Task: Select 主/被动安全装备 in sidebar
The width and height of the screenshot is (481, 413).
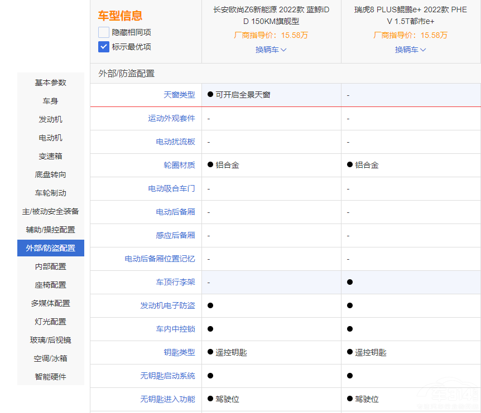Action: tap(51, 211)
